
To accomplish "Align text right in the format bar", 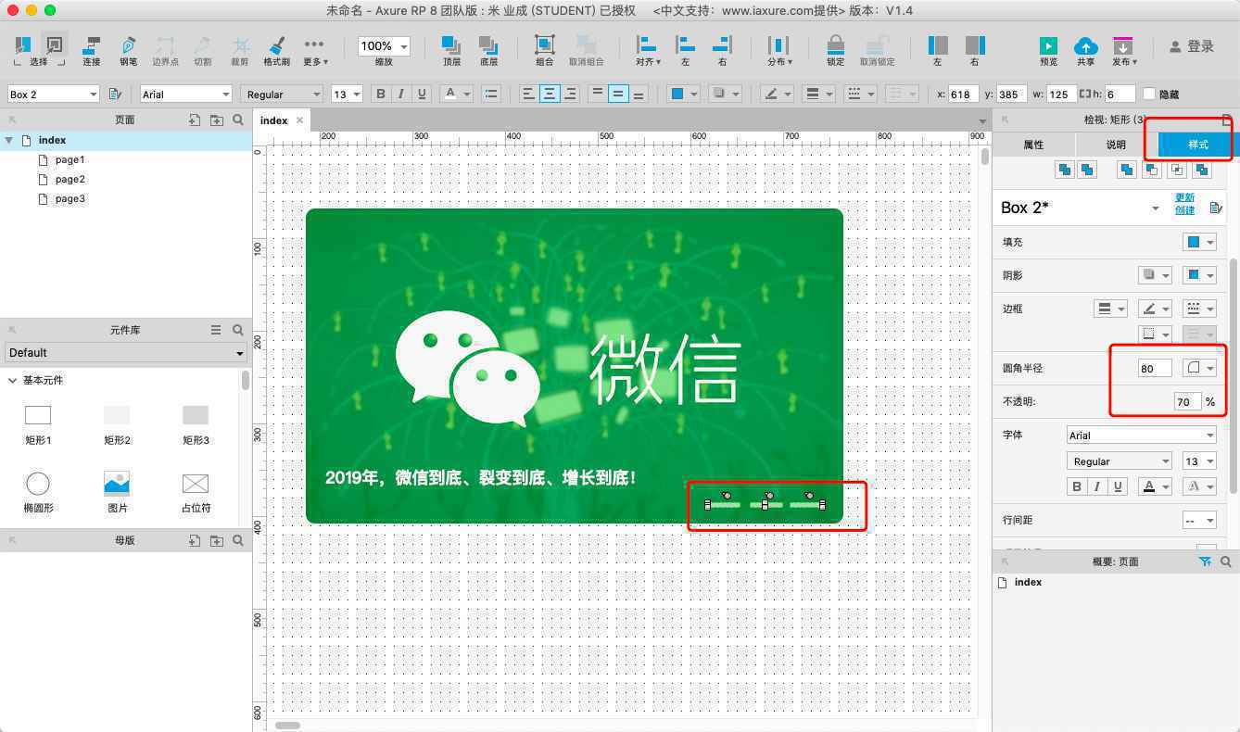I will click(x=570, y=94).
